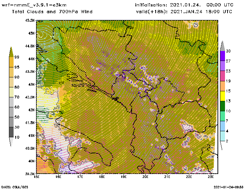Click the '16E' longitude axis label
The width and height of the screenshot is (250, 189).
tap(58, 177)
